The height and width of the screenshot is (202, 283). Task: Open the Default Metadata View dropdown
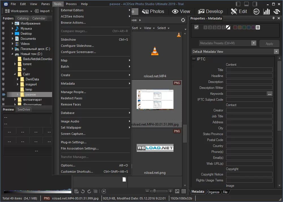click(276, 51)
